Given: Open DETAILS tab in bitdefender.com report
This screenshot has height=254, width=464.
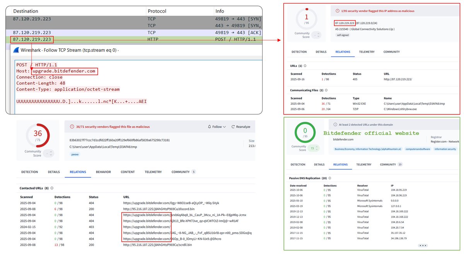Looking at the screenshot, I should 319,165.
